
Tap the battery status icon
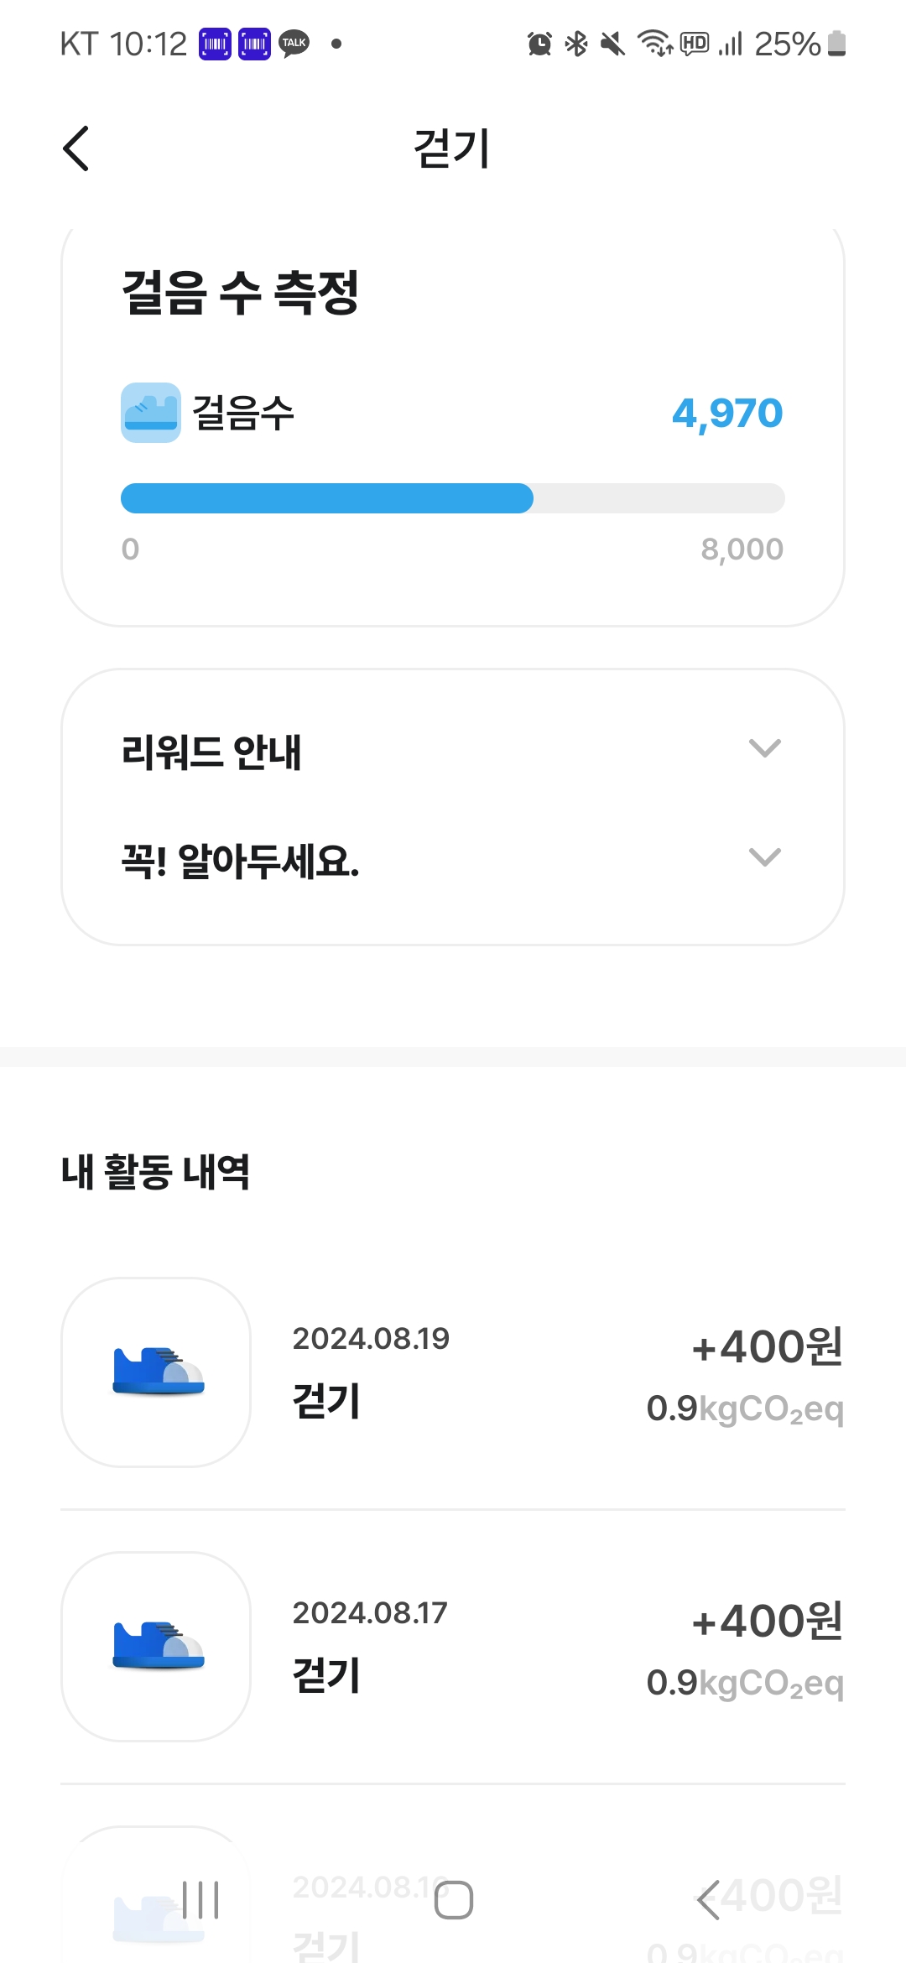pyautogui.click(x=836, y=44)
